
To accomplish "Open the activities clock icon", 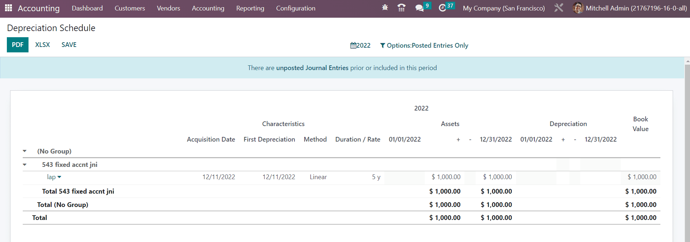I will click(x=442, y=8).
